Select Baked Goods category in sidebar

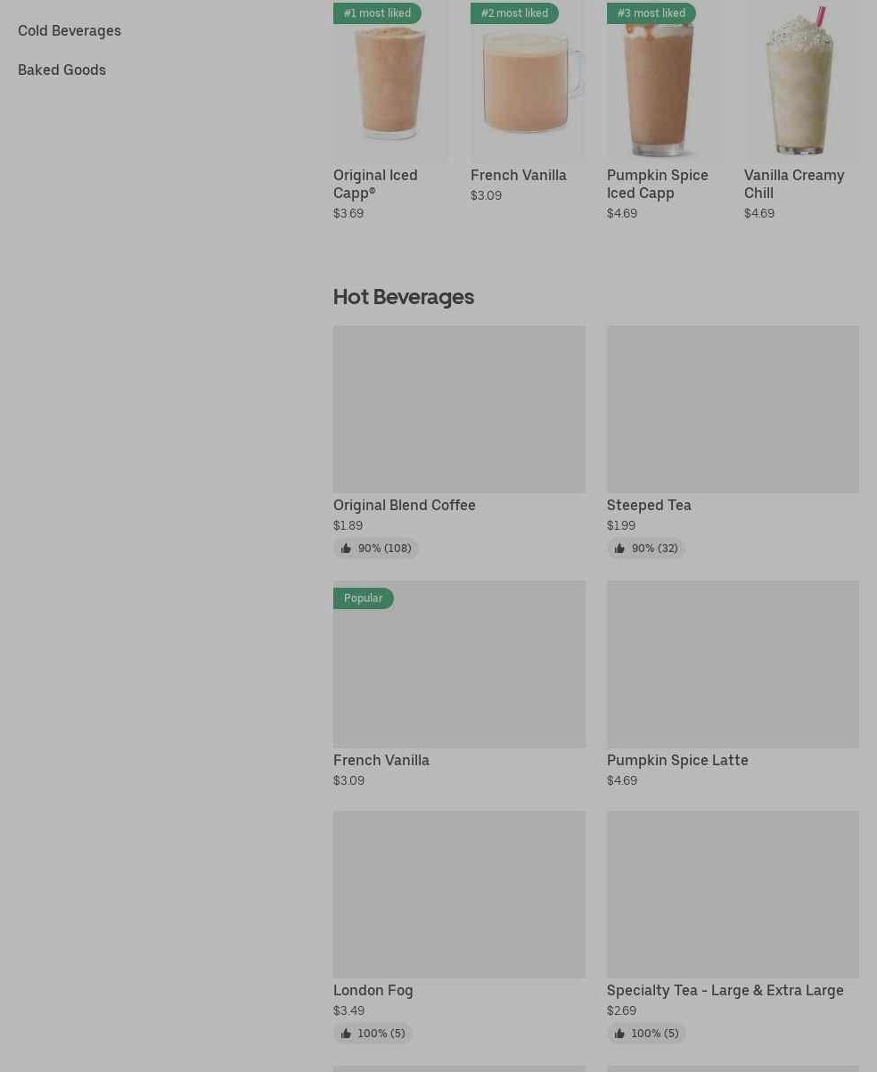coord(61,70)
